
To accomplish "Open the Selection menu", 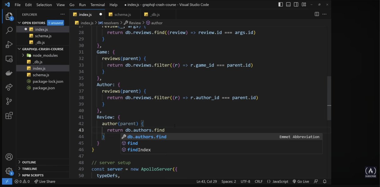I will (44, 5).
